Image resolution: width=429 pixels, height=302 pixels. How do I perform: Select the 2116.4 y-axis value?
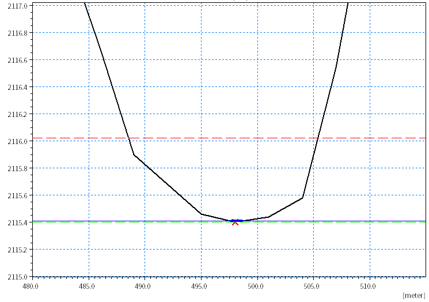(x=17, y=88)
